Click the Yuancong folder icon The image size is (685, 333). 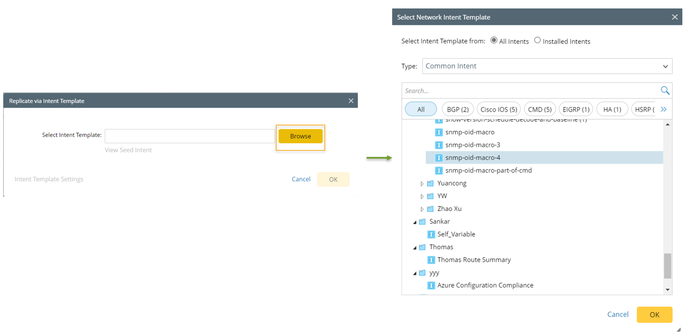tap(430, 183)
